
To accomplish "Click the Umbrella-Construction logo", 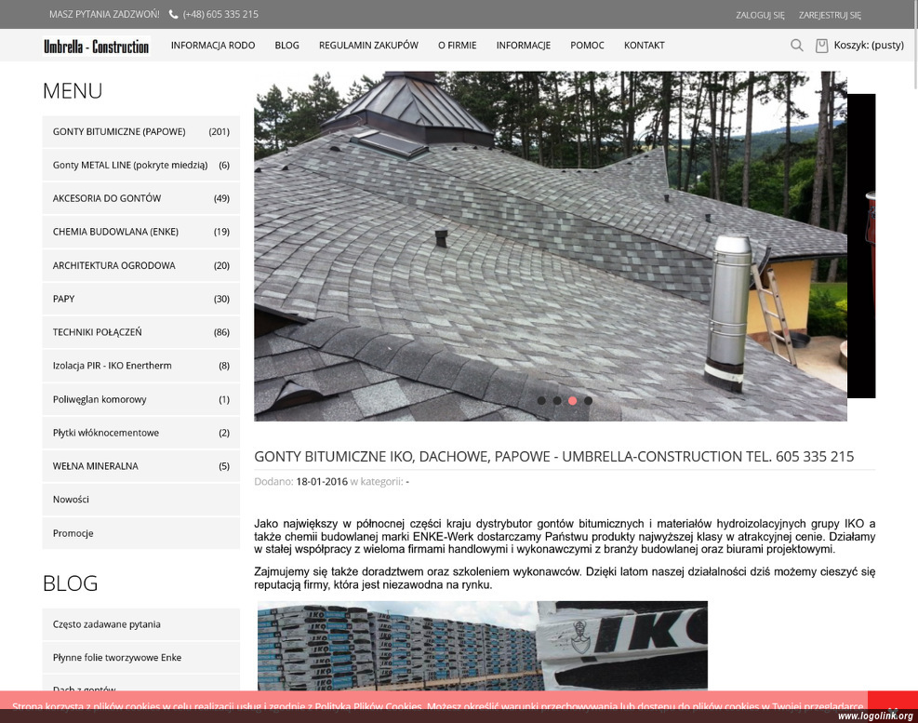I will pos(97,46).
